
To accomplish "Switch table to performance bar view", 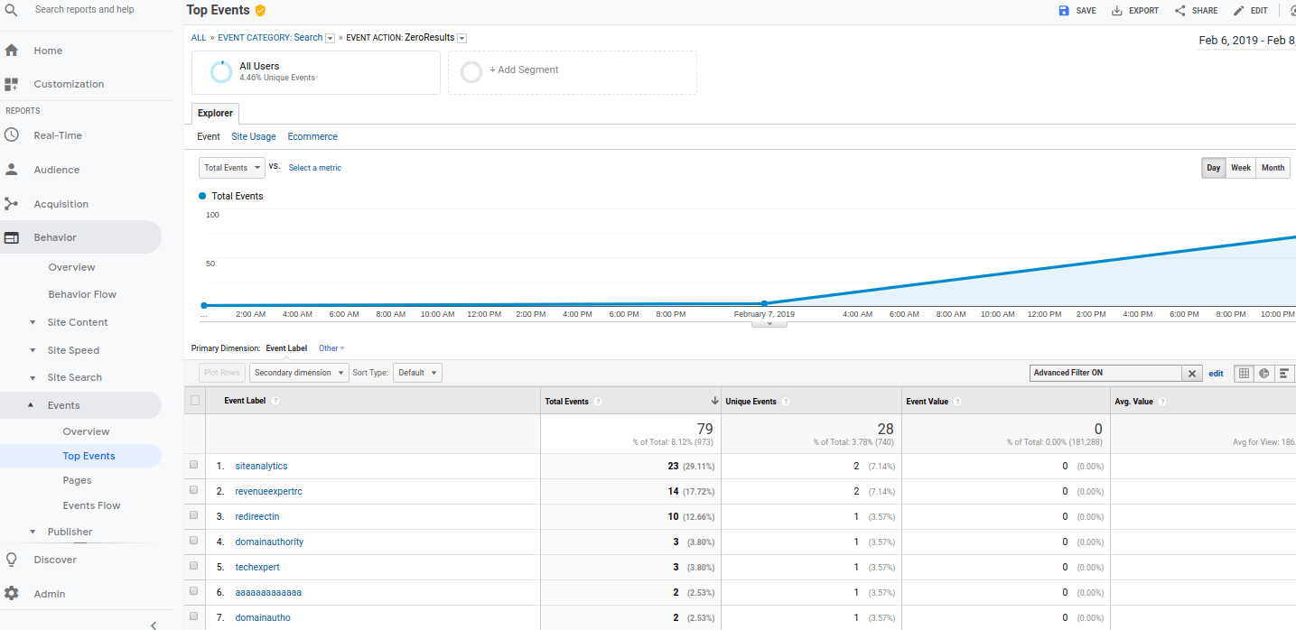I will tap(1284, 372).
